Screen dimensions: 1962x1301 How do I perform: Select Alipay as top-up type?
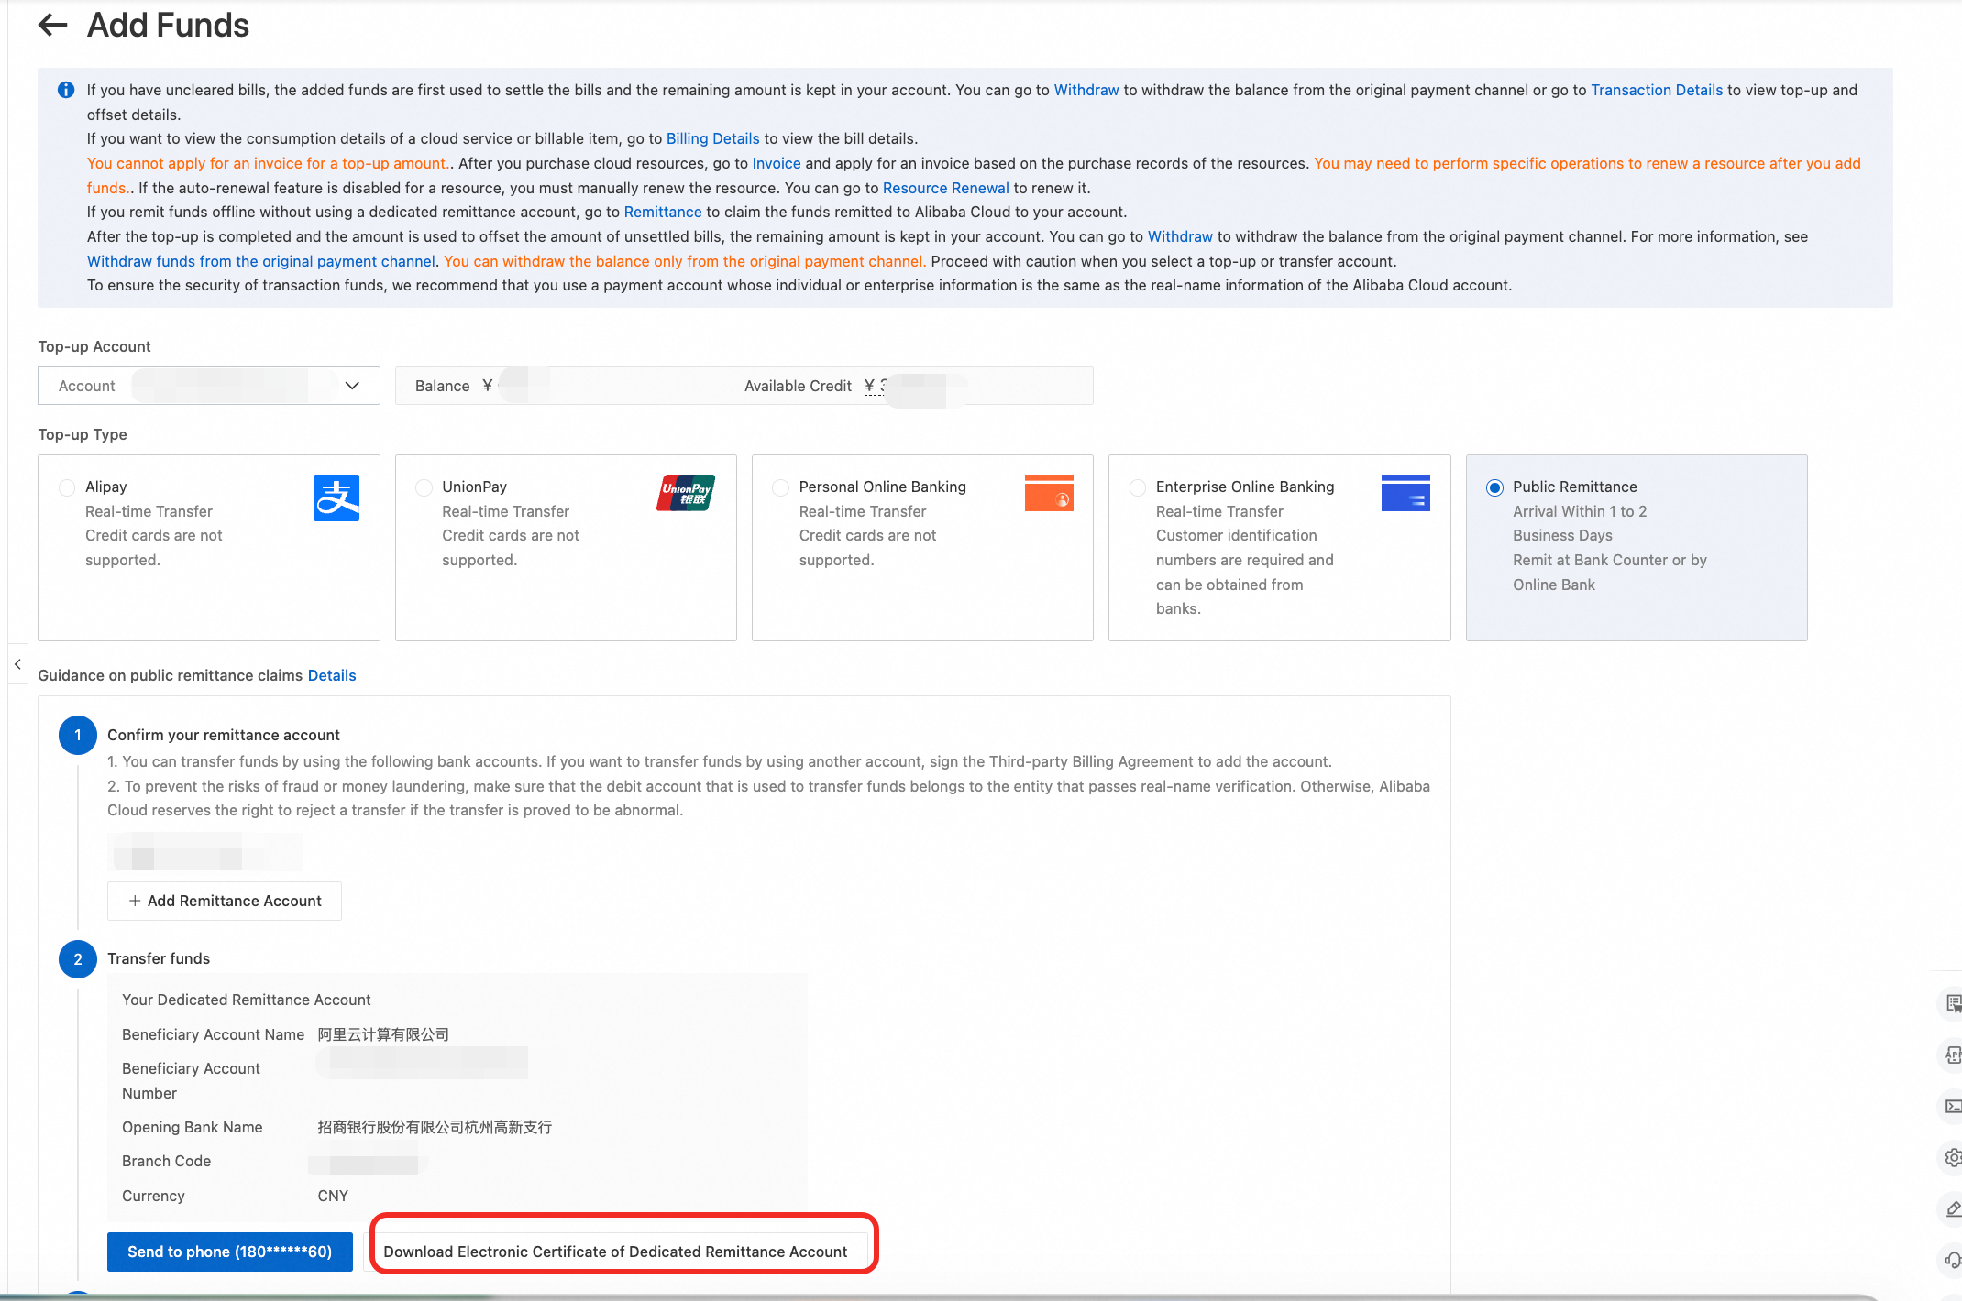(x=67, y=487)
